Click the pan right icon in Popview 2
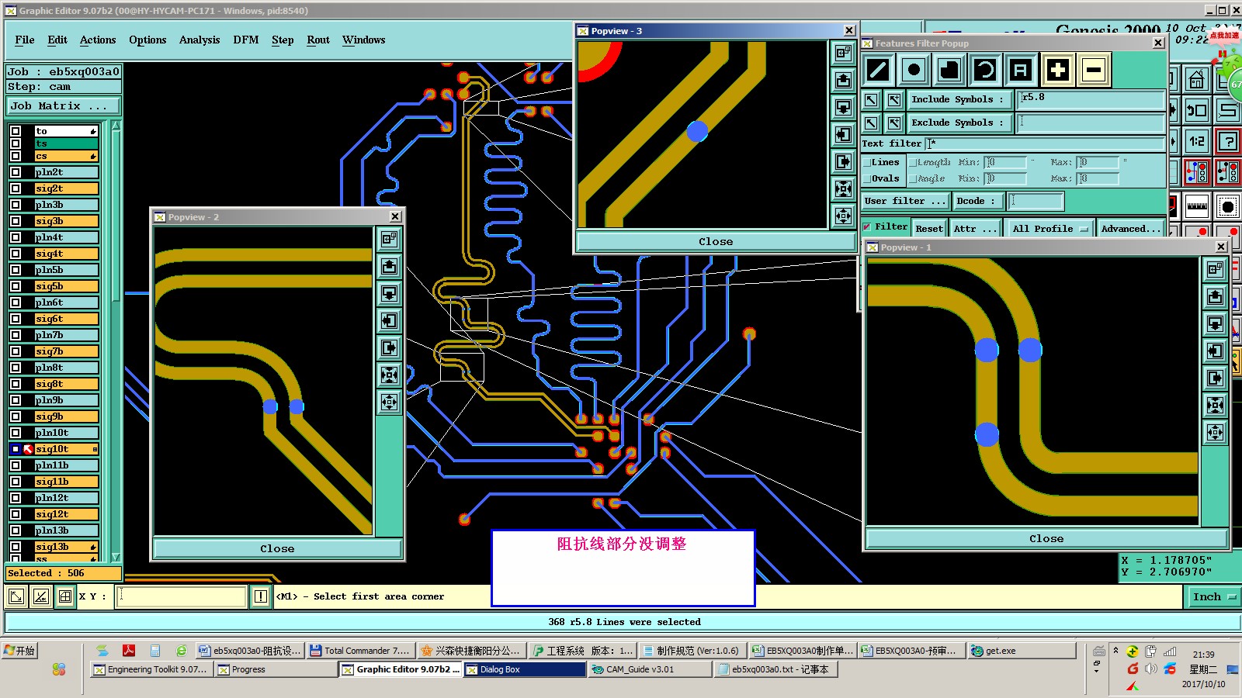This screenshot has width=1242, height=698. pos(390,348)
